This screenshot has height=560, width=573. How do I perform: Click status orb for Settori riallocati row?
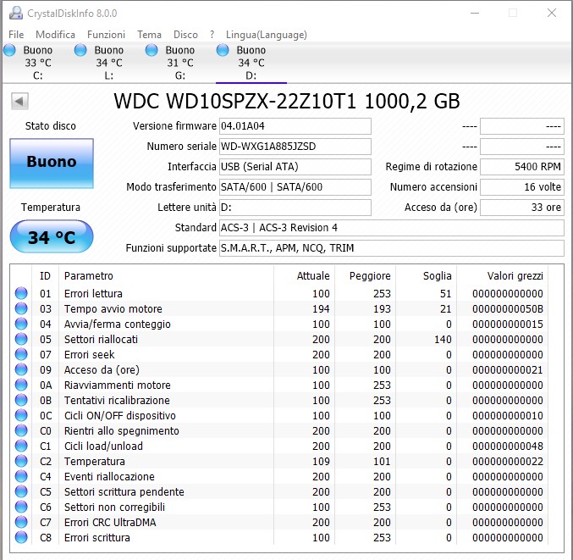21,339
